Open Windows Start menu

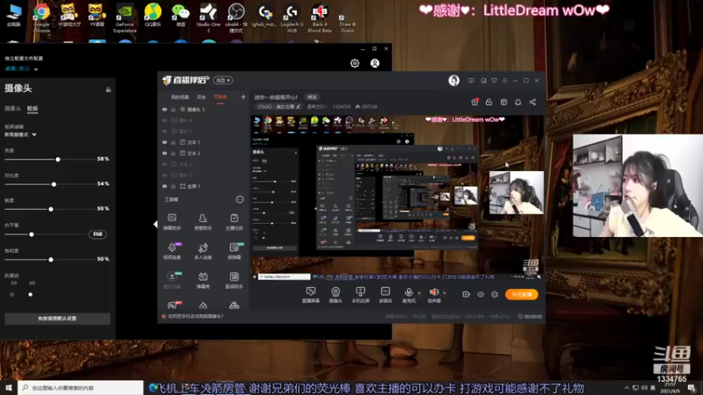(9, 387)
